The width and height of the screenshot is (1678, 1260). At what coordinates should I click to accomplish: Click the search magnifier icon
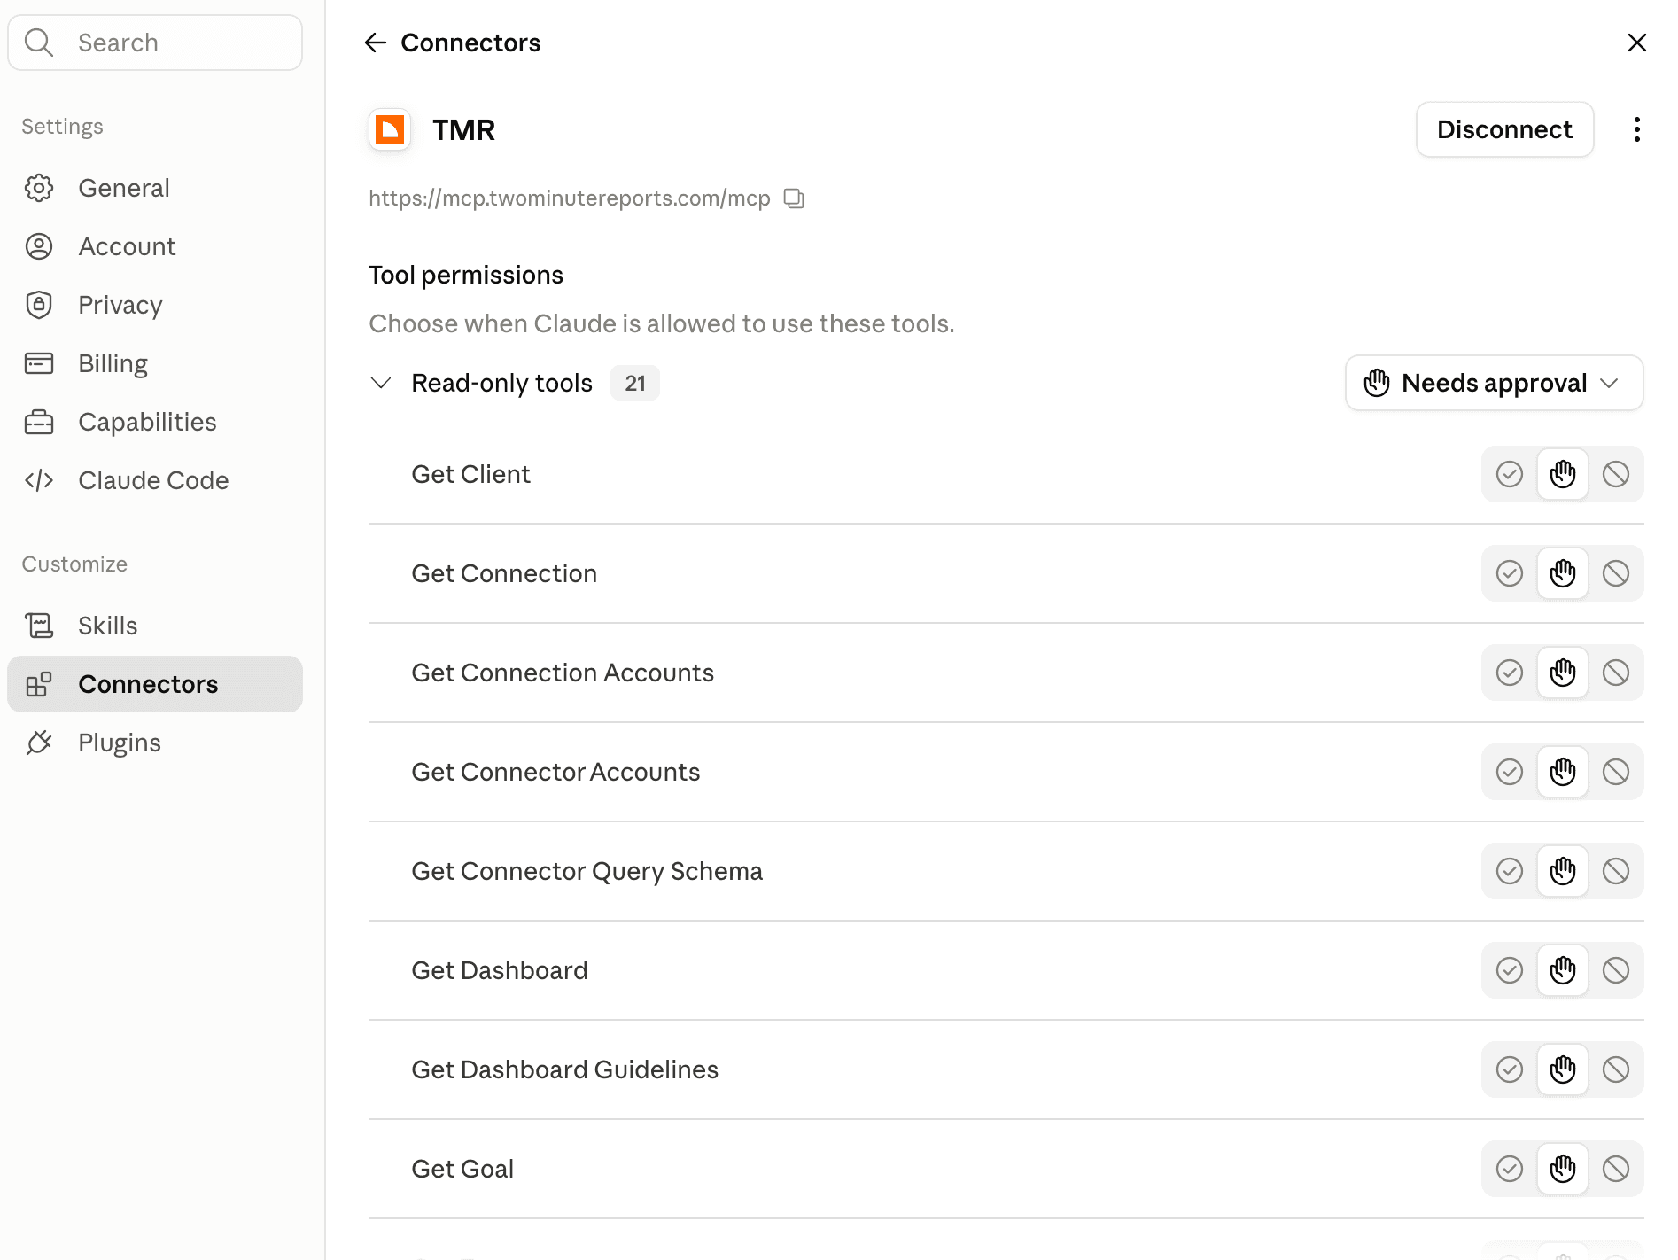tap(39, 43)
